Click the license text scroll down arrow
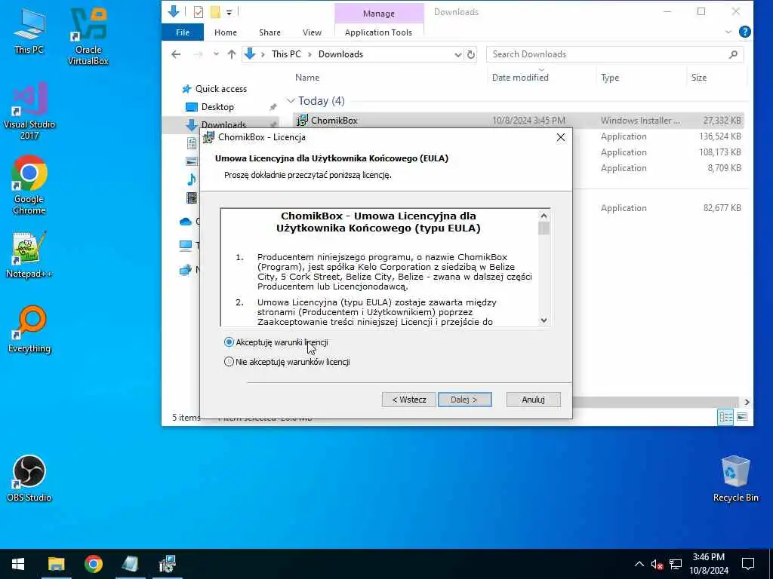Screen dimensions: 773x579 pyautogui.click(x=544, y=320)
